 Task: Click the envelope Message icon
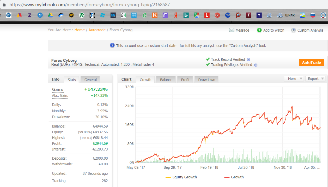(x=232, y=30)
